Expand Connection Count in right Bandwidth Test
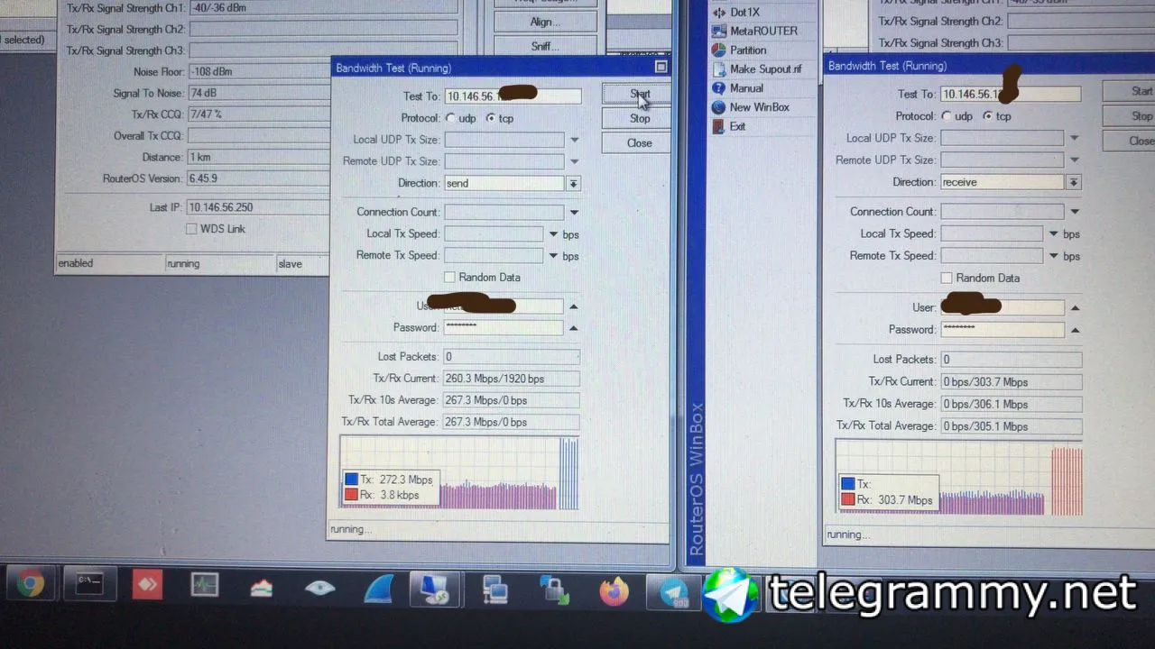The width and height of the screenshot is (1155, 649). (1074, 211)
